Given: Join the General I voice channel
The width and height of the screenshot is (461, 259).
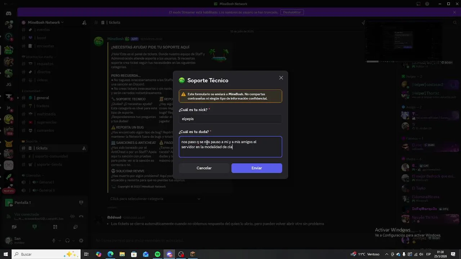Looking at the screenshot, I should (x=54, y=182).
